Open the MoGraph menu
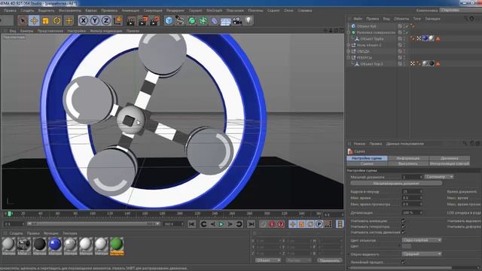This screenshot has width=482, height=271. (x=214, y=11)
